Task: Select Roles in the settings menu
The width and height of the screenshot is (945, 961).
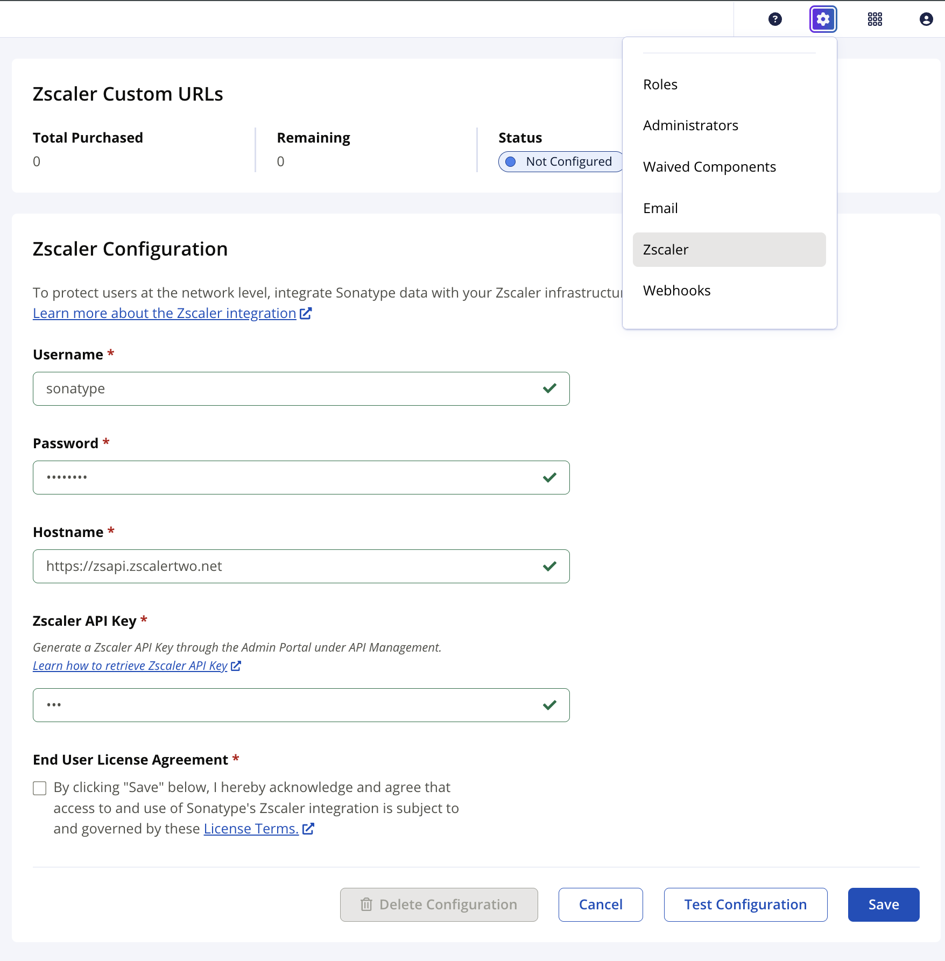Action: click(x=729, y=84)
